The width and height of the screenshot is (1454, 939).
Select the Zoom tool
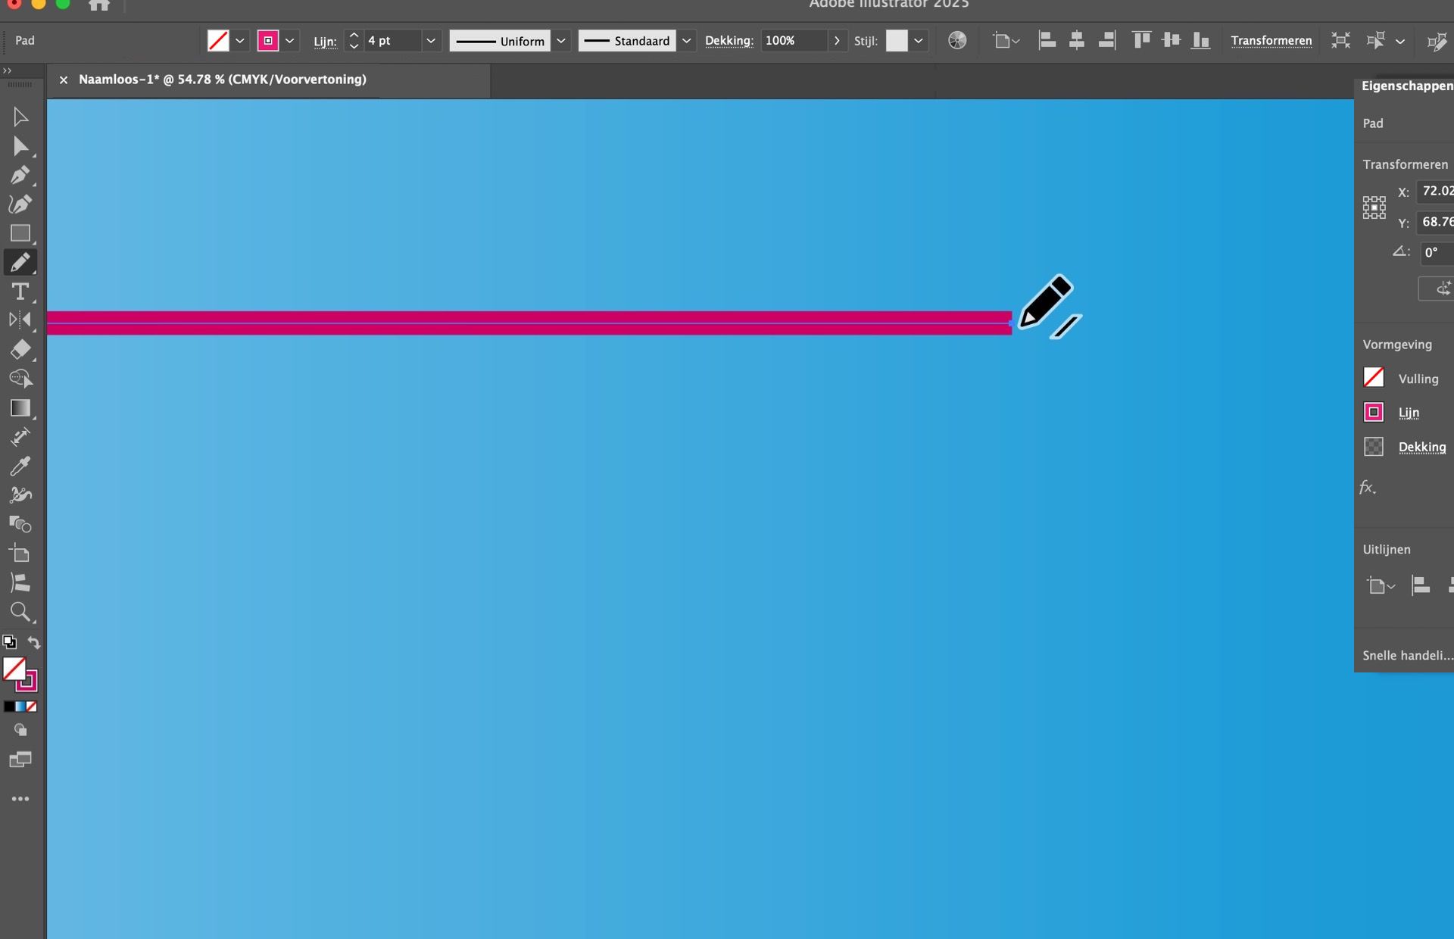20,612
